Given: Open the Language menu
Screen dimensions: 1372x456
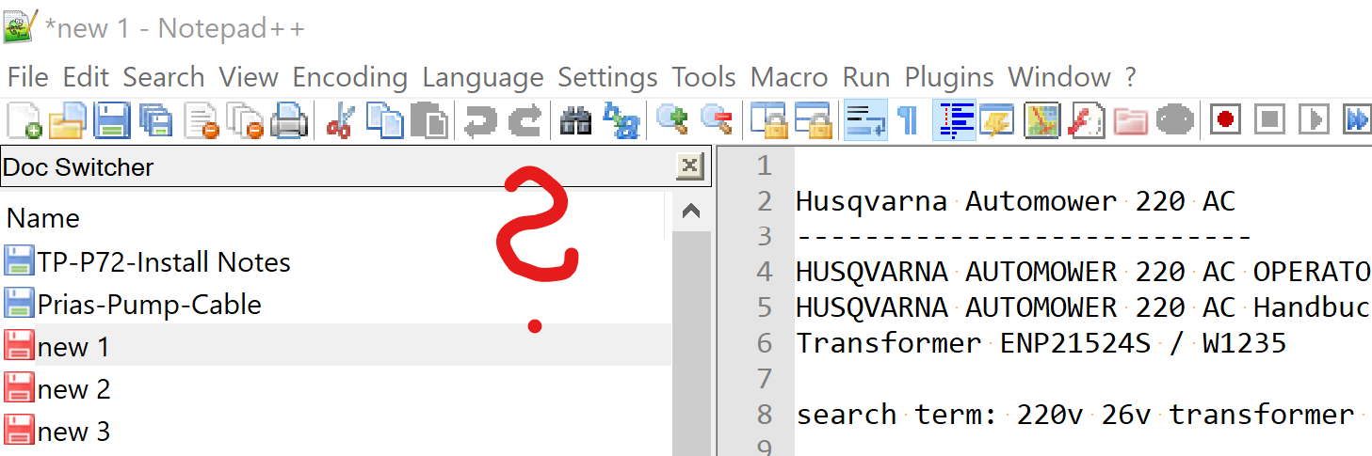Looking at the screenshot, I should point(483,77).
